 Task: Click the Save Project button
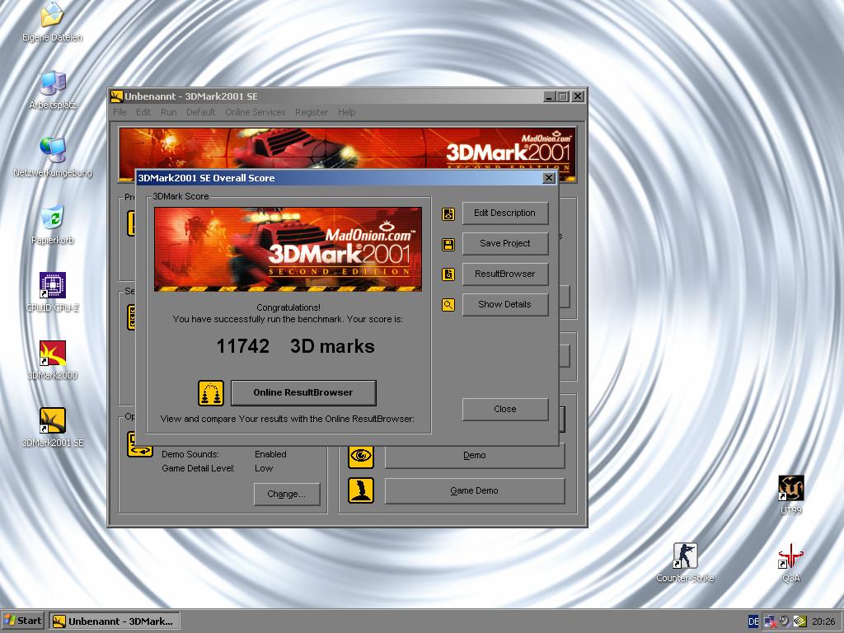(505, 243)
